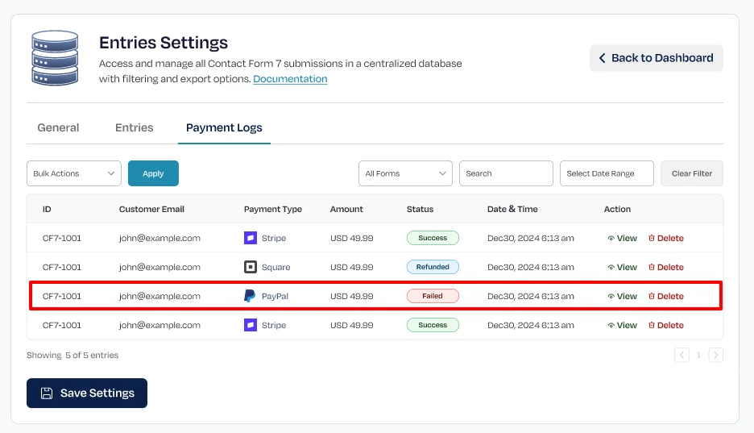Click the Action column header
The width and height of the screenshot is (754, 433).
point(617,210)
